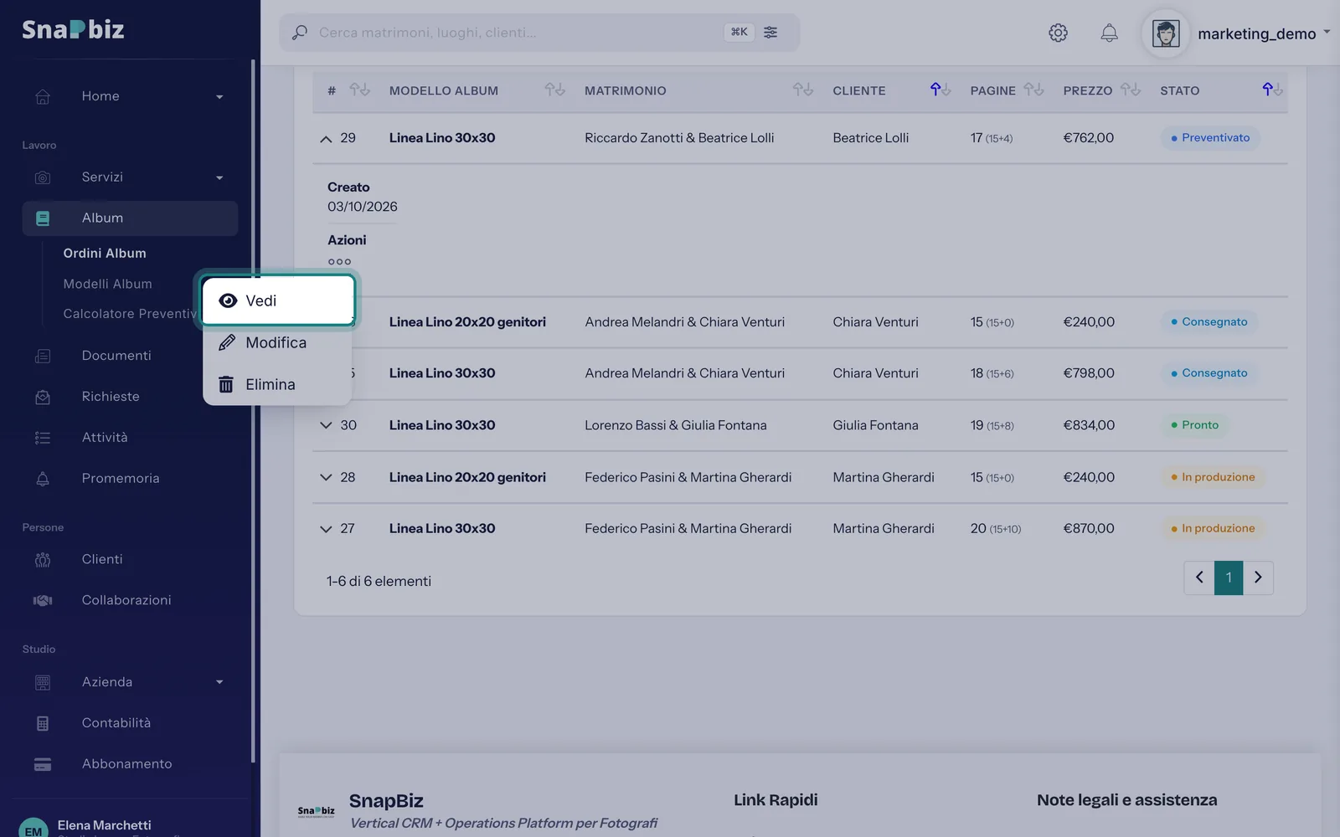The image size is (1340, 837).
Task: Expand Azienda sidebar dropdown
Action: [219, 682]
